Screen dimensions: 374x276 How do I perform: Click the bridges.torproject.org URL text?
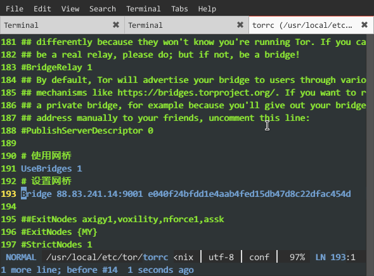(196, 92)
